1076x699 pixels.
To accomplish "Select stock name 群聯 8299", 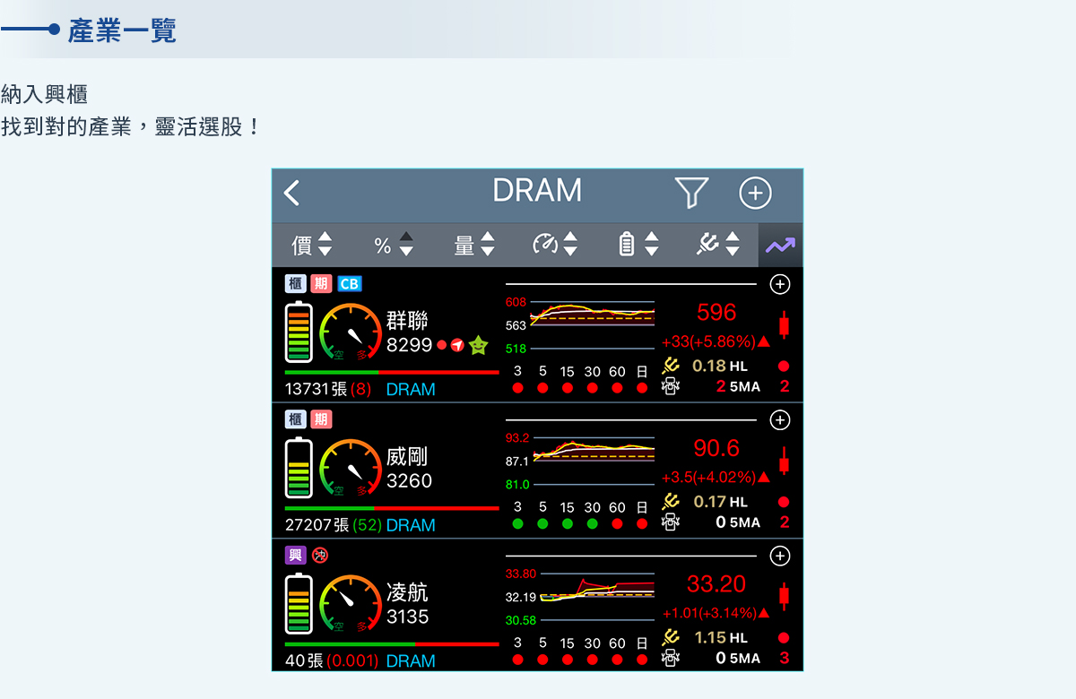I will [x=410, y=332].
